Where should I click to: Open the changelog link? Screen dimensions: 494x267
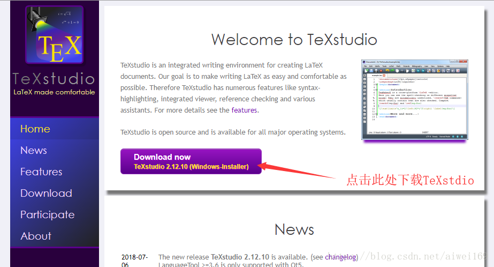pyautogui.click(x=340, y=257)
